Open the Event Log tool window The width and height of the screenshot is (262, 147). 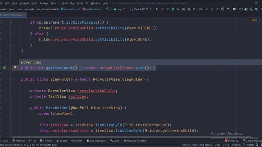pos(232,140)
